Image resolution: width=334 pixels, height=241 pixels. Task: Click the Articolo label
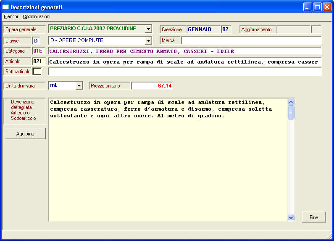[17, 61]
